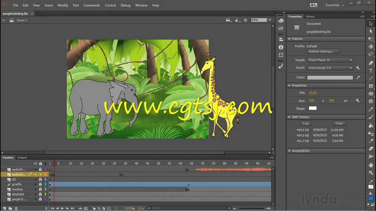Image resolution: width=376 pixels, height=211 pixels.
Task: Open the Color panel palette icon
Action: click(281, 21)
